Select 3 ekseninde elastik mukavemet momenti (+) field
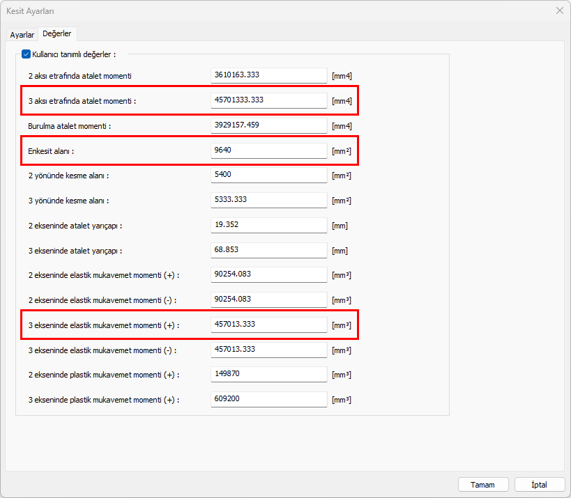The width and height of the screenshot is (571, 498). point(268,325)
